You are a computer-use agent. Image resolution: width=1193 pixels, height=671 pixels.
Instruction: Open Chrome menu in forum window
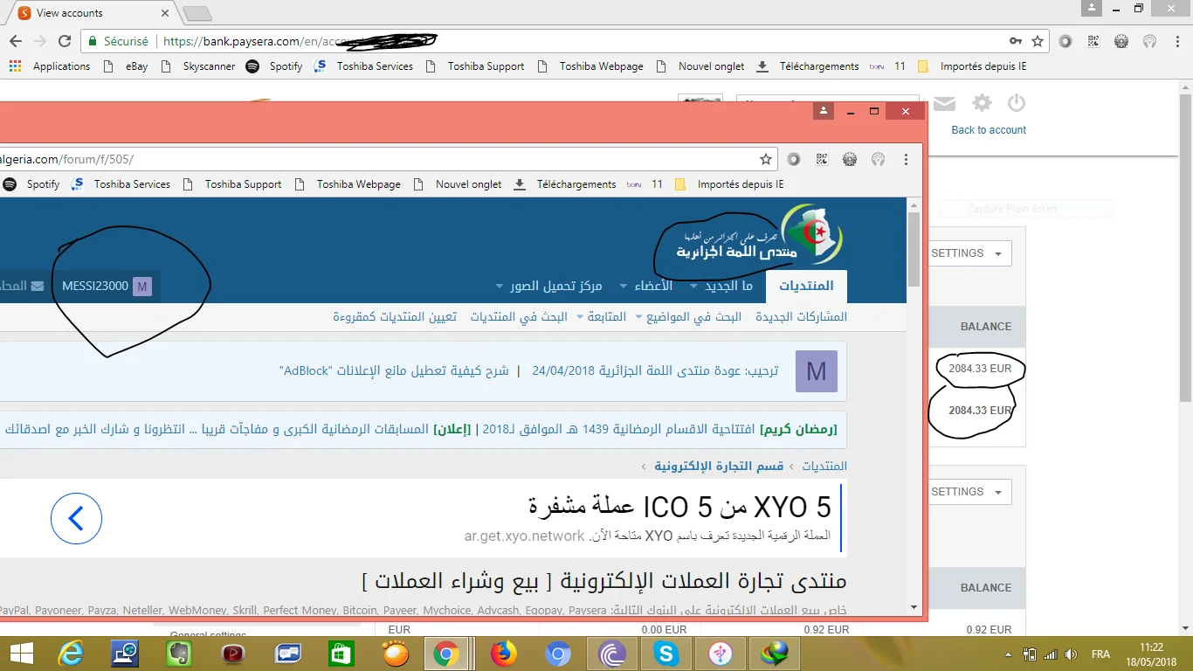click(x=907, y=159)
